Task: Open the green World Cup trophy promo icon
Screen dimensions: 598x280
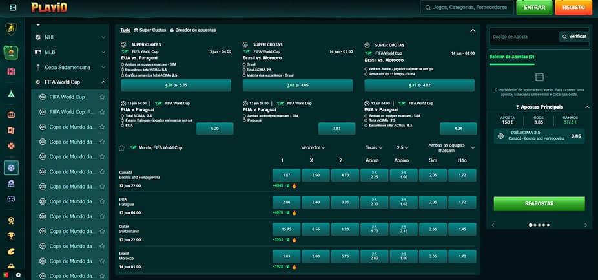Action: pos(11,52)
